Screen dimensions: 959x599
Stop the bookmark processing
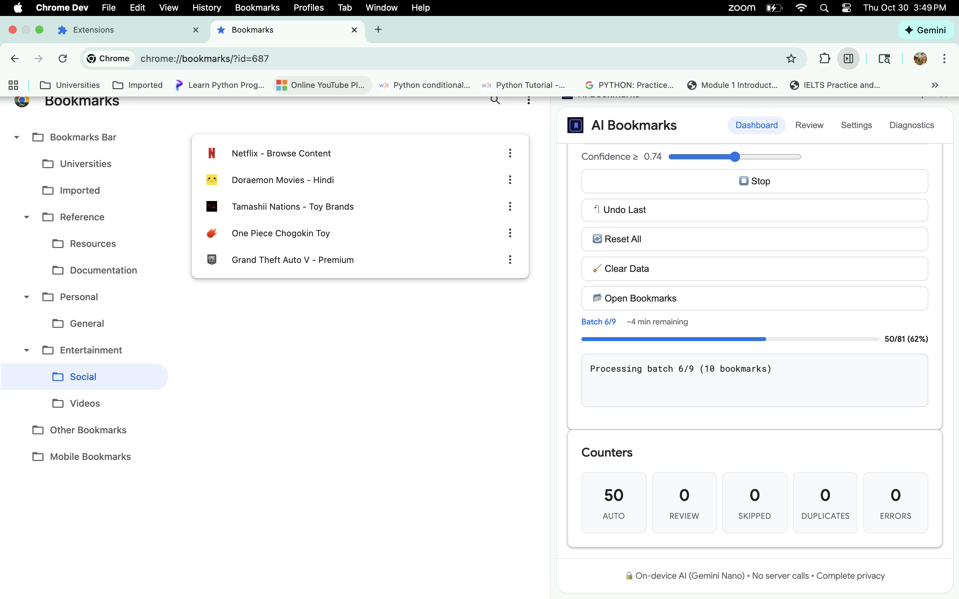tap(754, 181)
